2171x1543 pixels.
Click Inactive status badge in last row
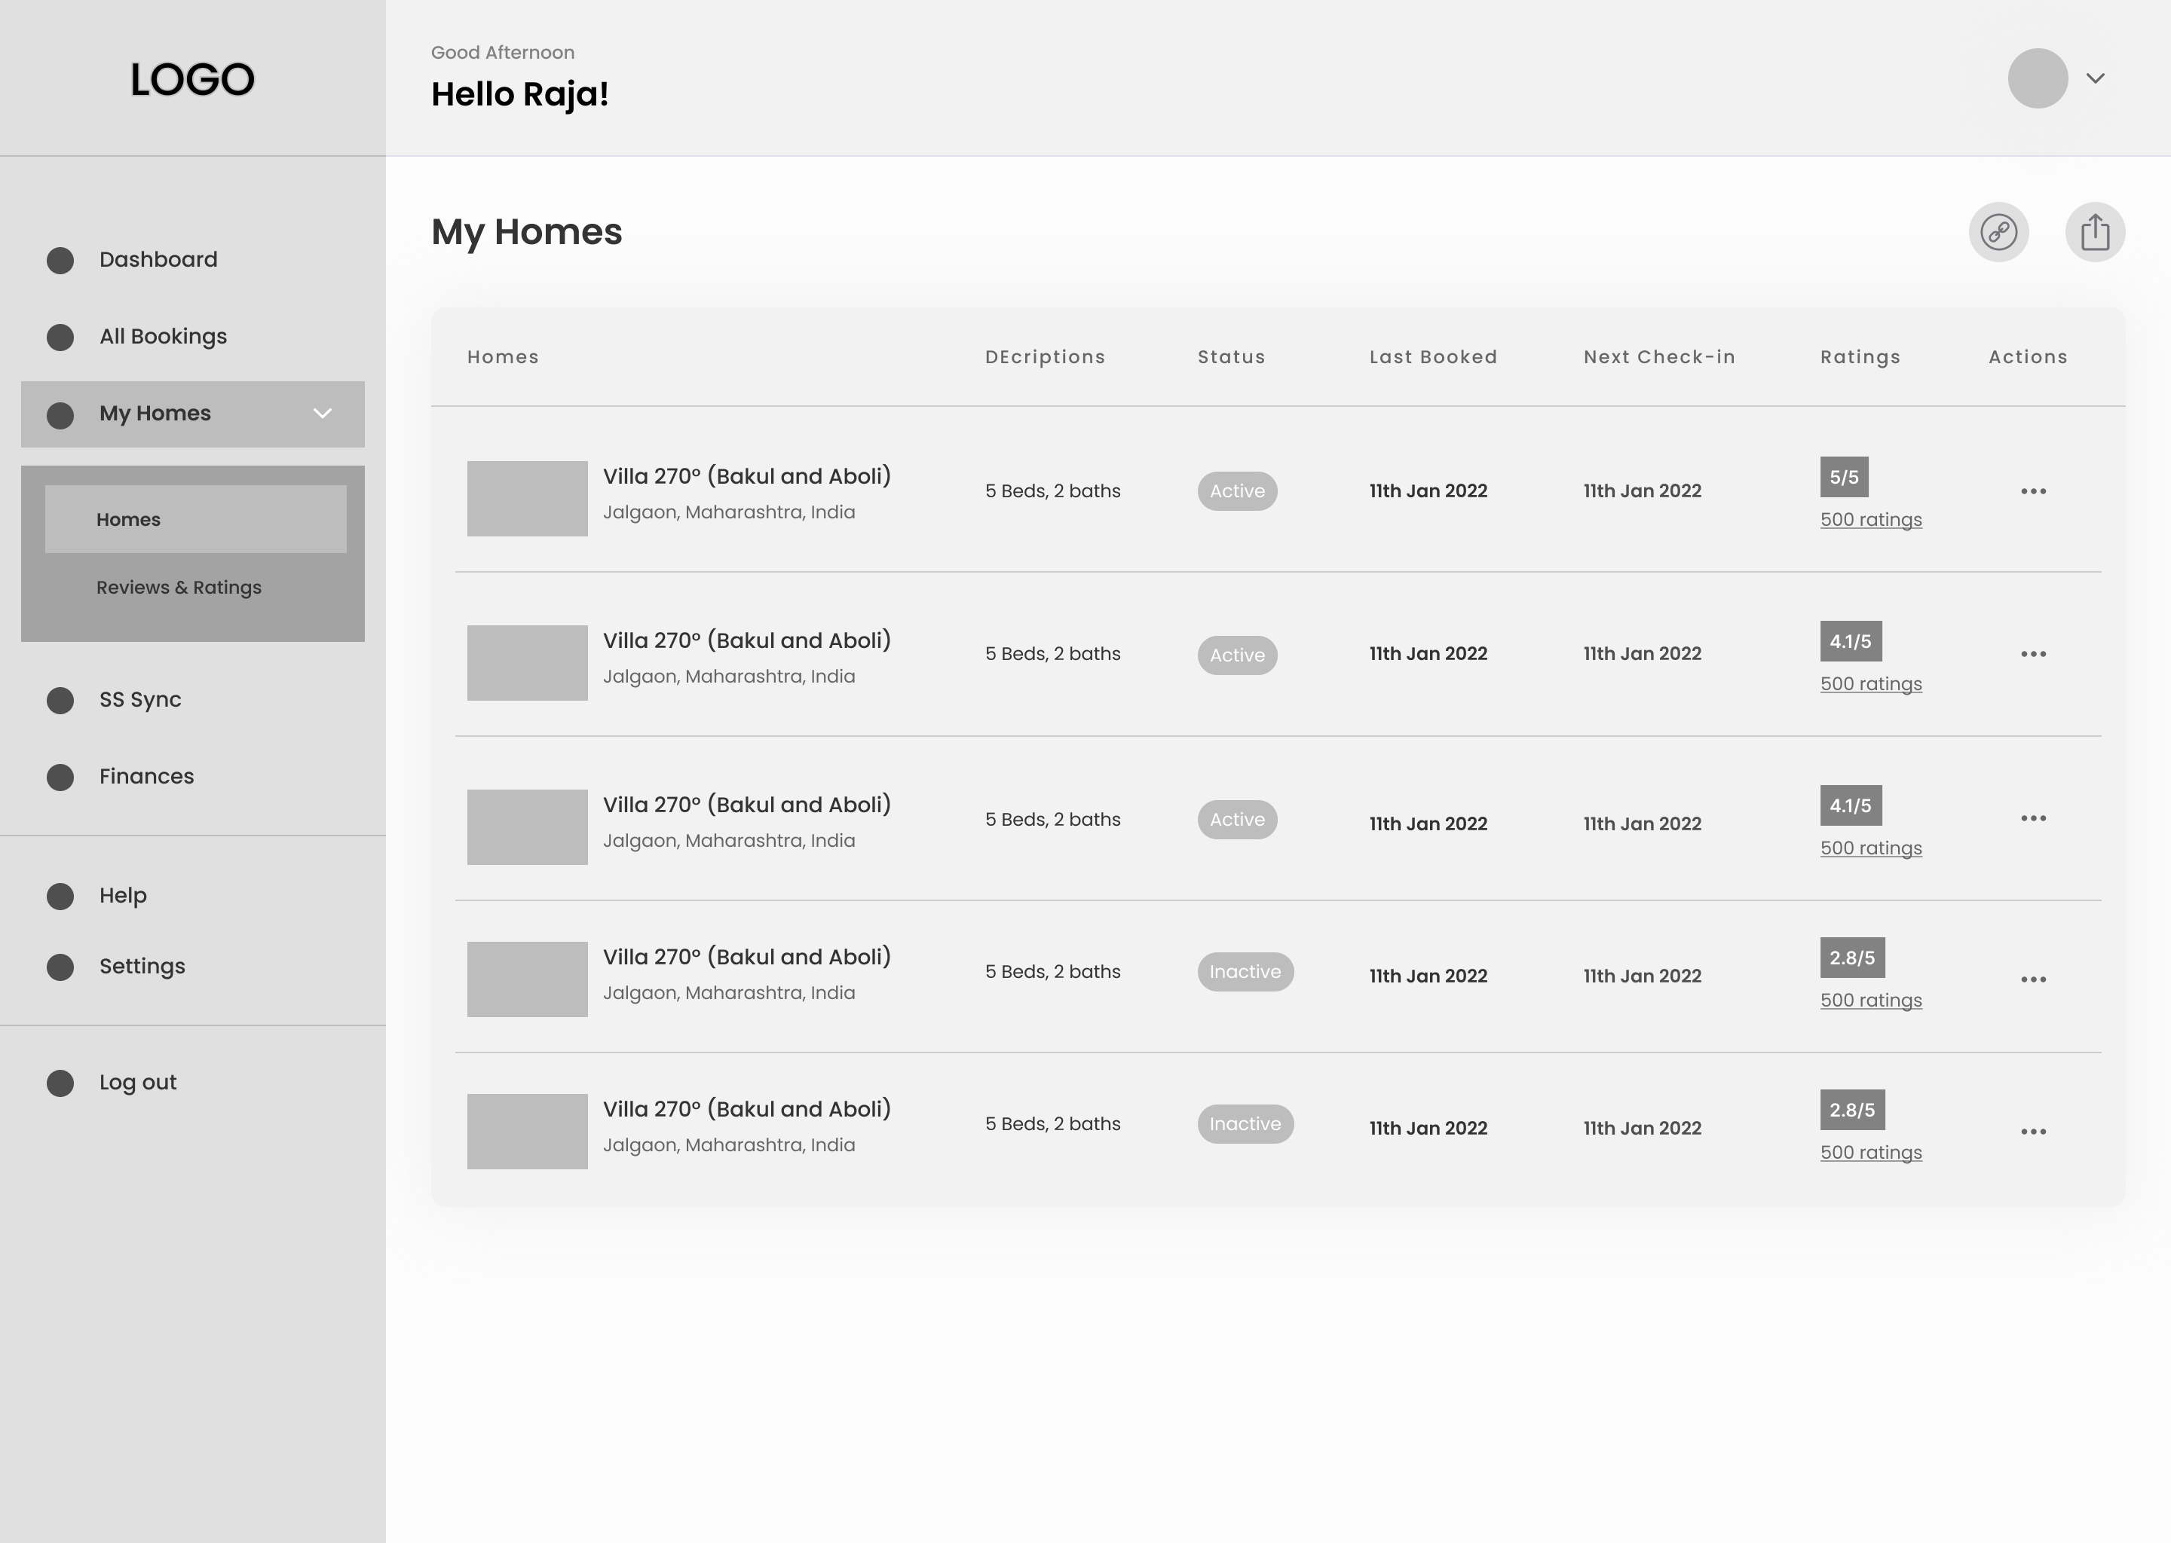1245,1124
